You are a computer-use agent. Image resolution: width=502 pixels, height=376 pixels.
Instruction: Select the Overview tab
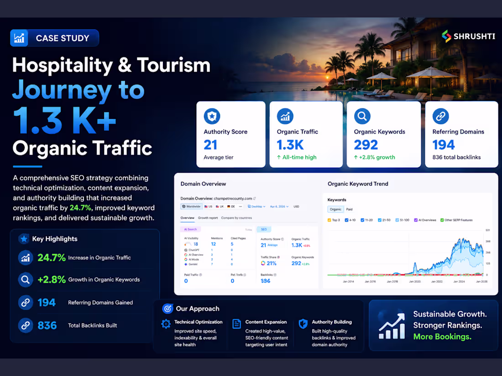[187, 218]
